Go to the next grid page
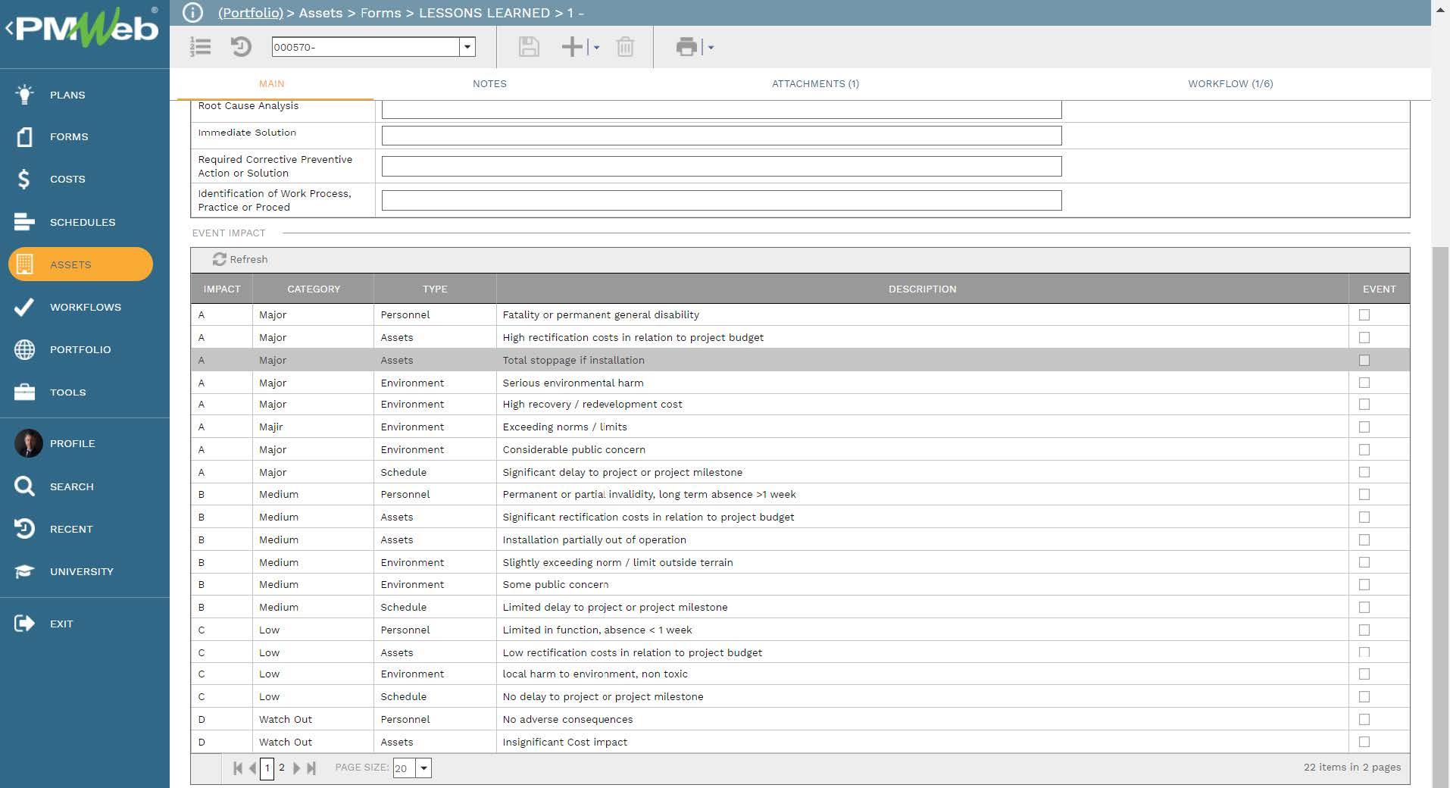 [x=296, y=768]
